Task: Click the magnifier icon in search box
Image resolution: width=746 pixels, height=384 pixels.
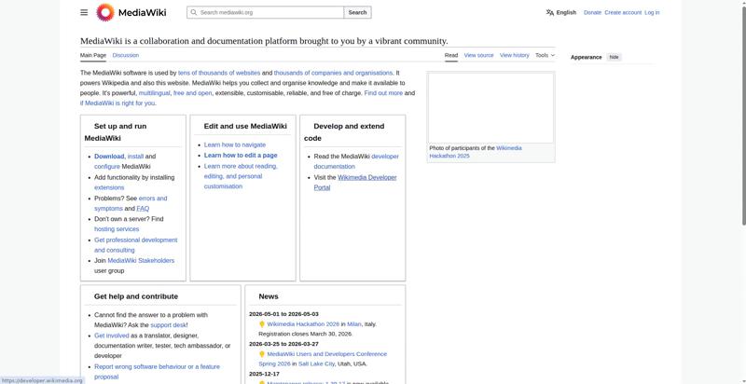Action: pos(193,12)
